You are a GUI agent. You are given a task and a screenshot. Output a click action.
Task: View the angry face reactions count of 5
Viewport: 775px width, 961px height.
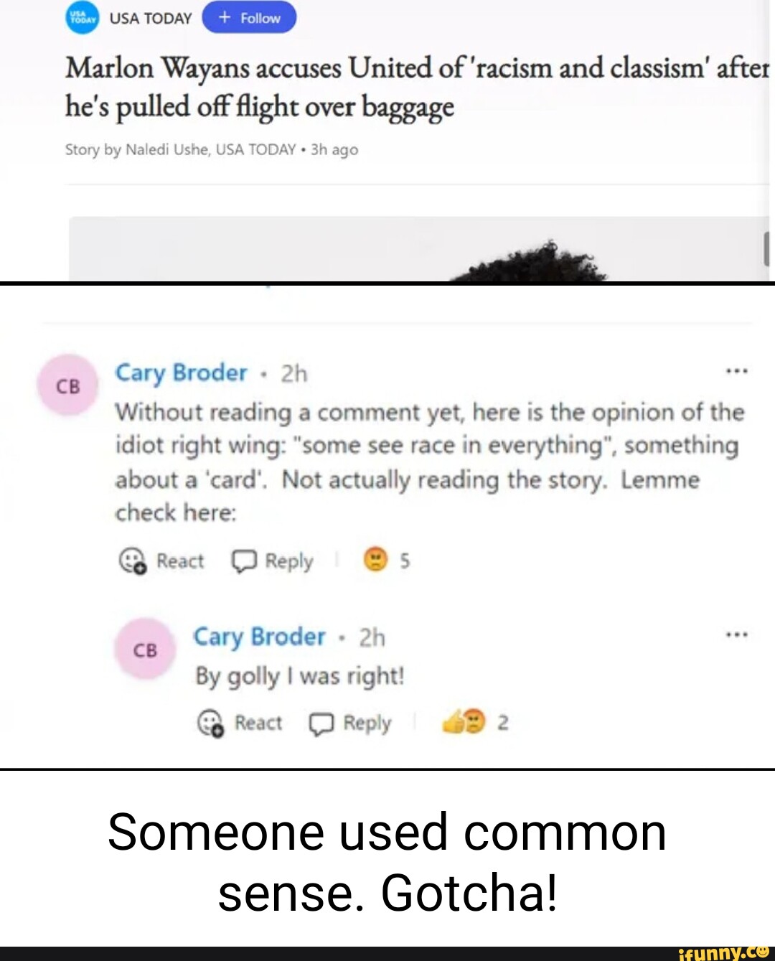pyautogui.click(x=386, y=560)
